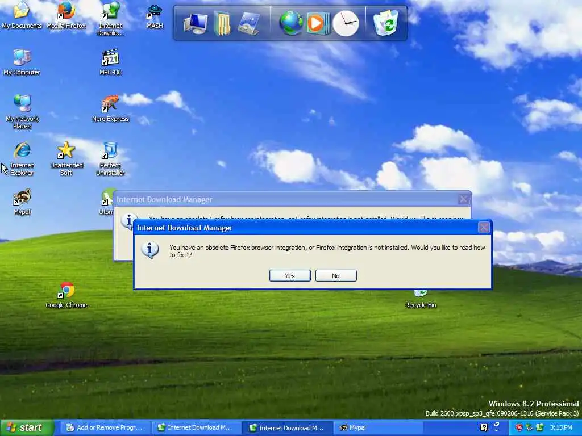Select the Mypal desktop shortcut

point(22,202)
